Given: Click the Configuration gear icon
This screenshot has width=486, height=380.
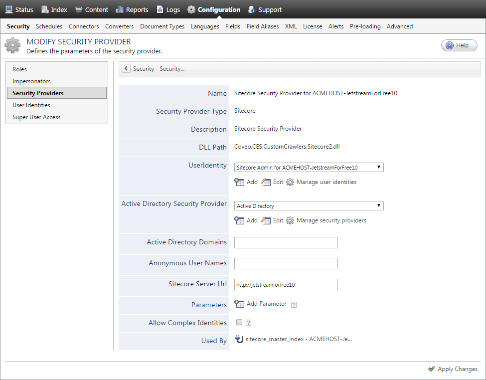Looking at the screenshot, I should [x=191, y=9].
